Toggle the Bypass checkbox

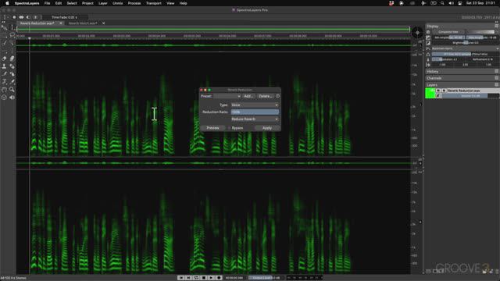coord(229,128)
